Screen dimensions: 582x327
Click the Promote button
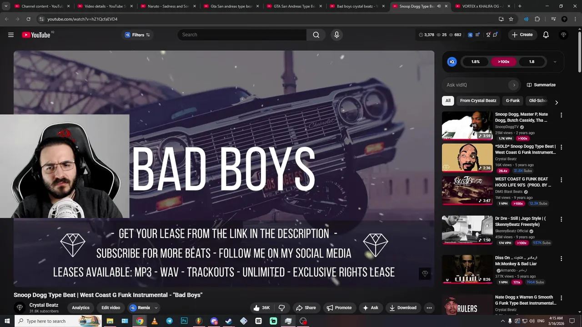click(339, 307)
